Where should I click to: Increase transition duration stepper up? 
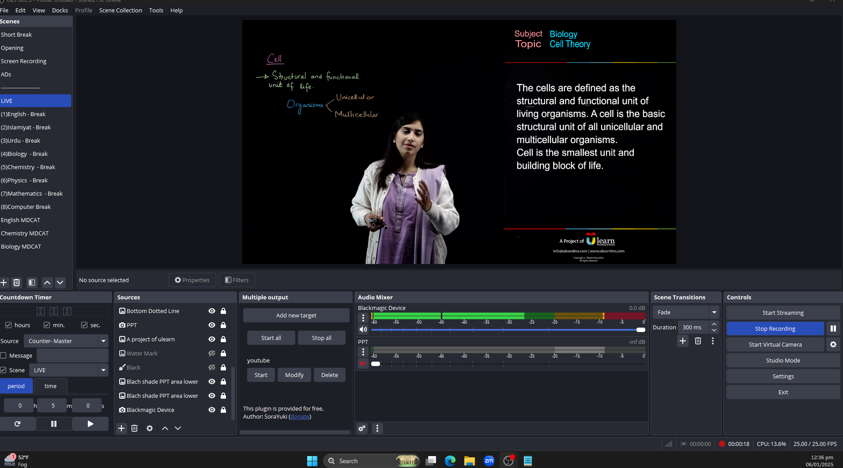714,324
